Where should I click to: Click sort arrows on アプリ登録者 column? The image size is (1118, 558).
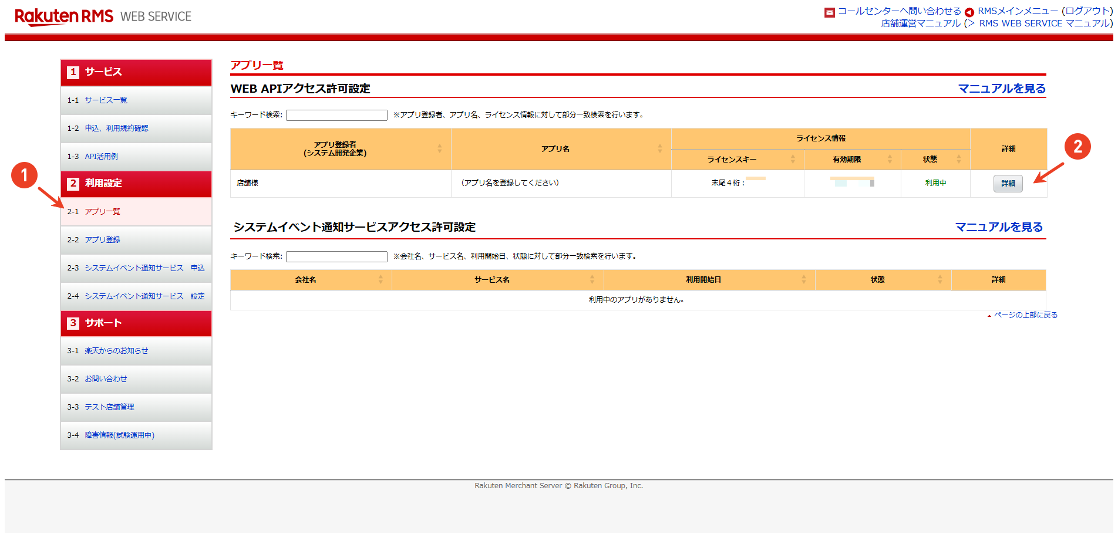coord(439,149)
